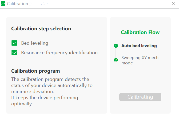Click the green Bambu logo in title bar
This screenshot has width=179, height=116.
click(3, 3)
